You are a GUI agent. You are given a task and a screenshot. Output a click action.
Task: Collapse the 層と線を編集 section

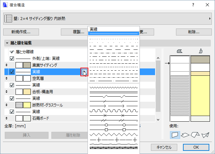tap(7, 43)
